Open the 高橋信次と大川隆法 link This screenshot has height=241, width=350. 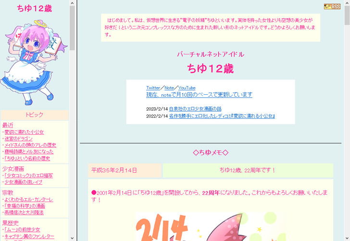(x=24, y=212)
